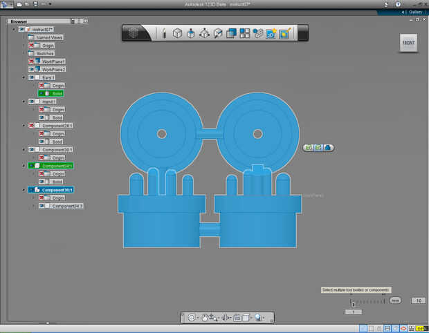Click the second green icon in the floating mini toolbar

318,148
